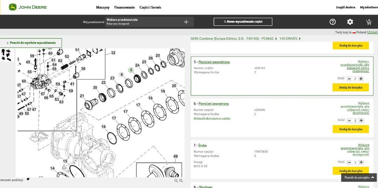The height and width of the screenshot is (188, 378).
Task: Click Wyświetl alternatywne części link
Action: pos(212,119)
